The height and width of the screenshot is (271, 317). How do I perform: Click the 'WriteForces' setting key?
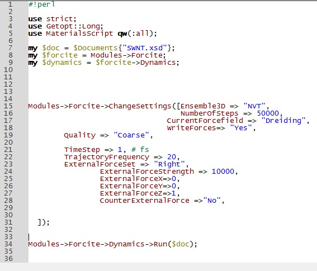pos(192,128)
